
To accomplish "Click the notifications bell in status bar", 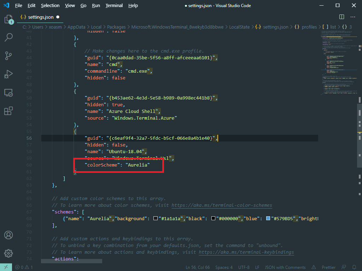I will click(354, 267).
